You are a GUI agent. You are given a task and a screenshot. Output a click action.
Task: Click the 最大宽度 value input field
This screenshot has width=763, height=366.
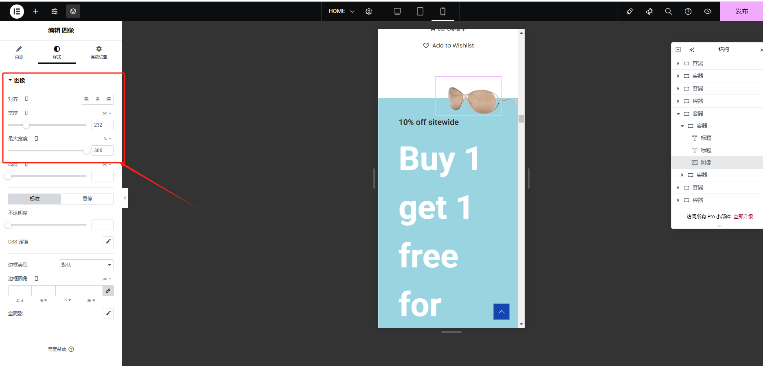click(x=102, y=151)
